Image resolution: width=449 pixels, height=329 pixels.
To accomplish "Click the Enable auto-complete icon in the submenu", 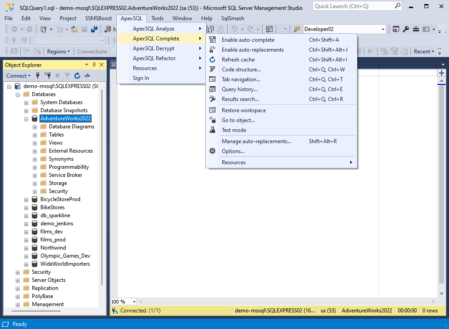I will (x=212, y=40).
